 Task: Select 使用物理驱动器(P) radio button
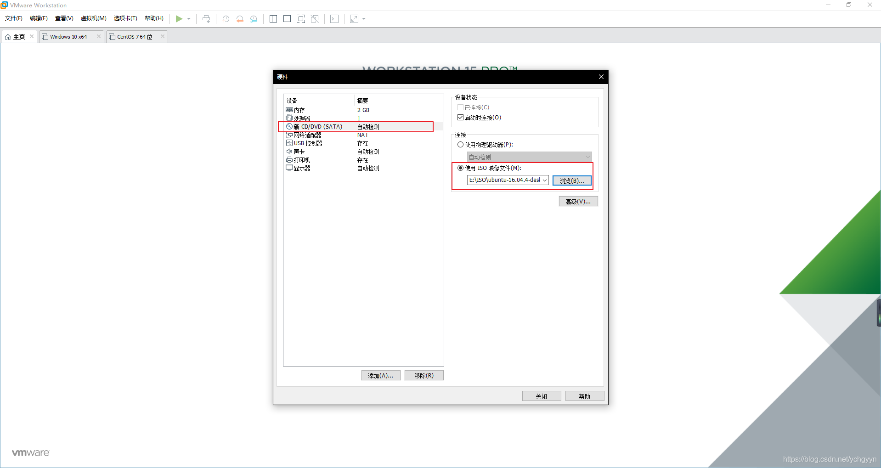460,144
